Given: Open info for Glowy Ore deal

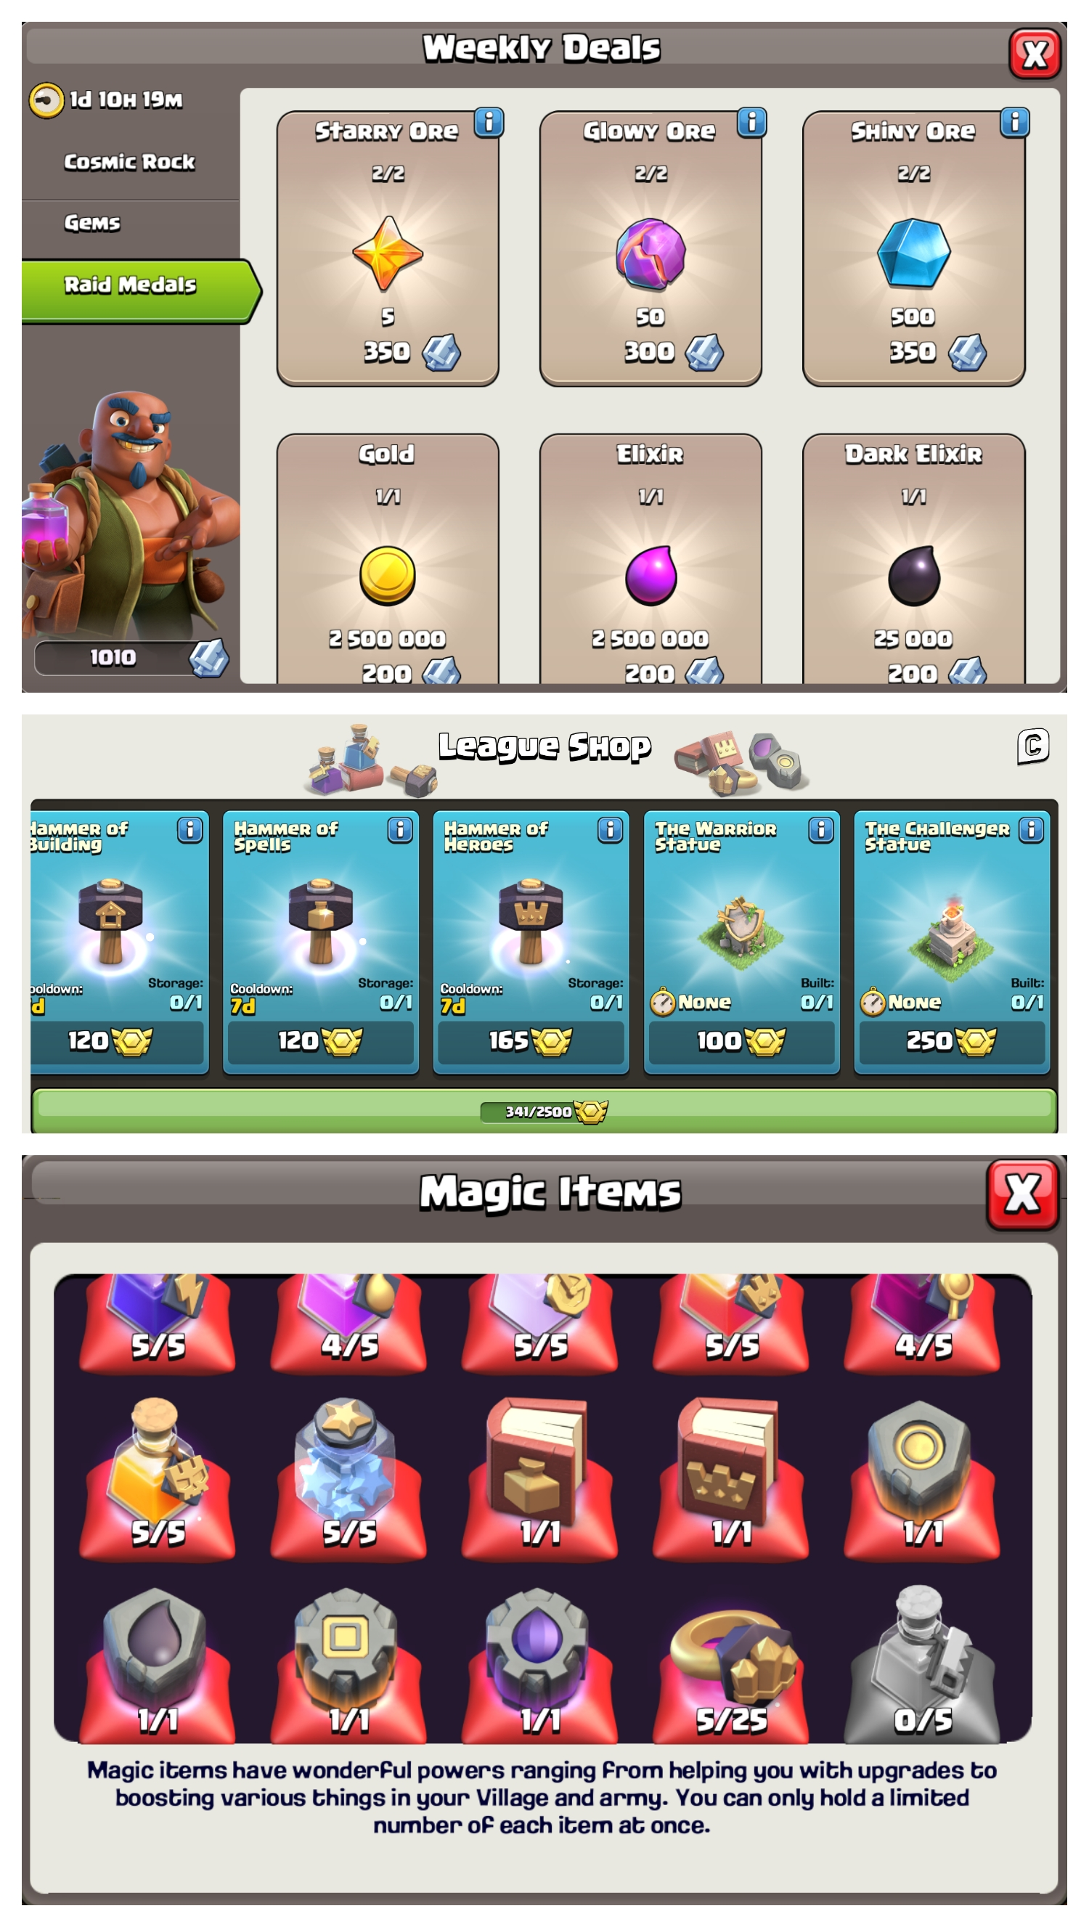Looking at the screenshot, I should tap(751, 122).
